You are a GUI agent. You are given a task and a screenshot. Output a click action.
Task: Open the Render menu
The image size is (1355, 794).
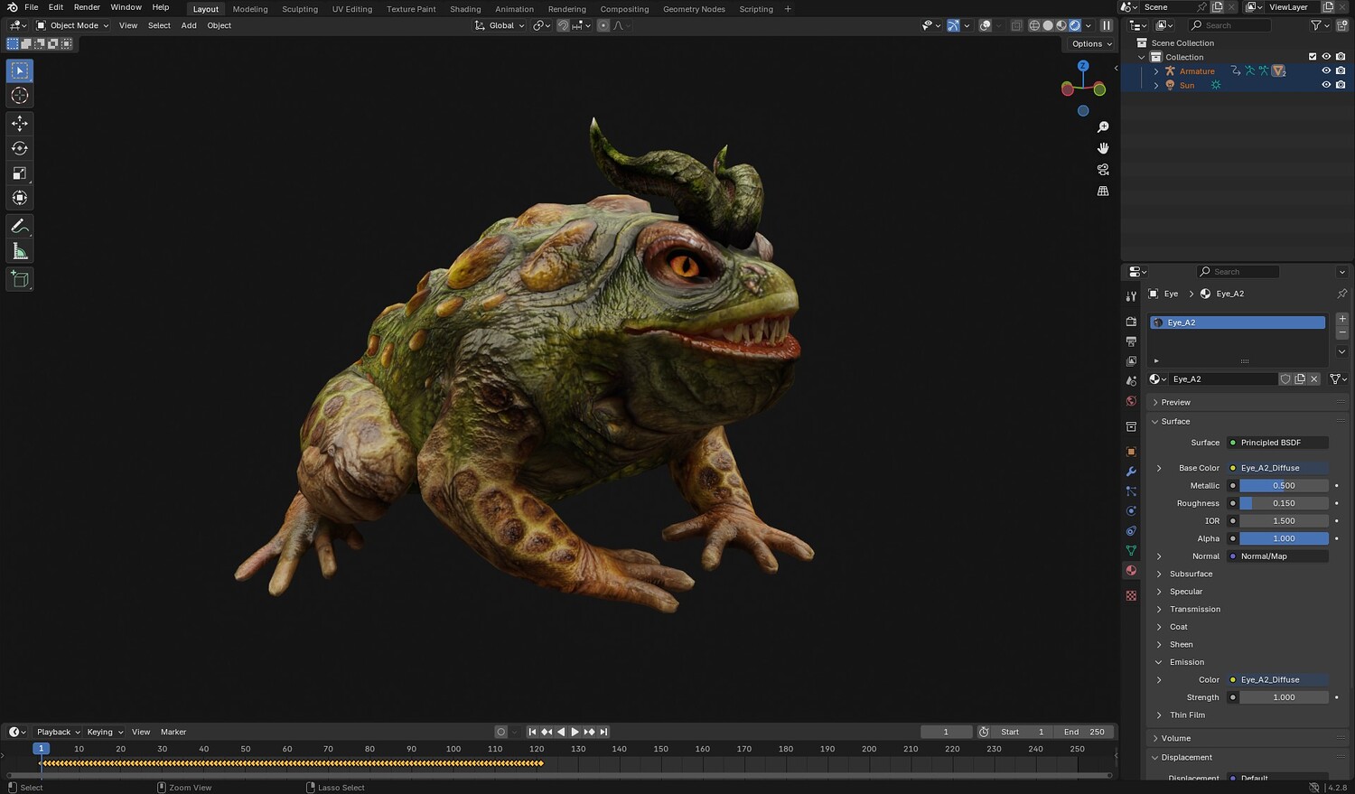point(87,7)
